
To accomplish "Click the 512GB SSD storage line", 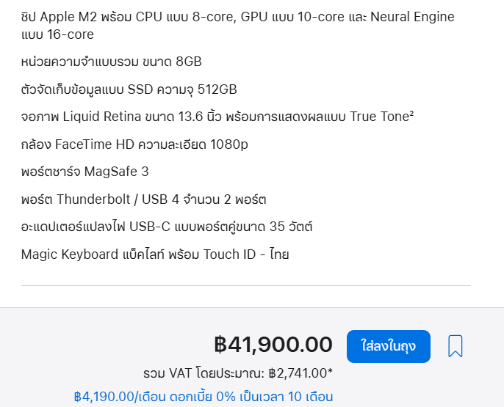I will [x=129, y=89].
